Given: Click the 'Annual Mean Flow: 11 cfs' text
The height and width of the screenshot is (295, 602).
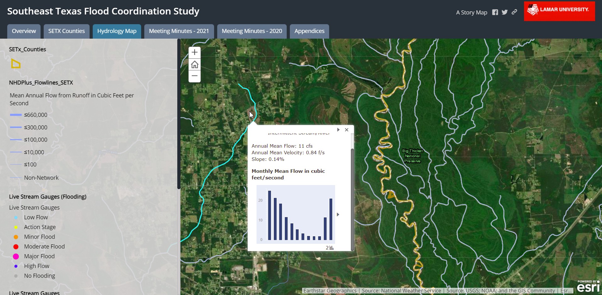Looking at the screenshot, I should tap(282, 146).
